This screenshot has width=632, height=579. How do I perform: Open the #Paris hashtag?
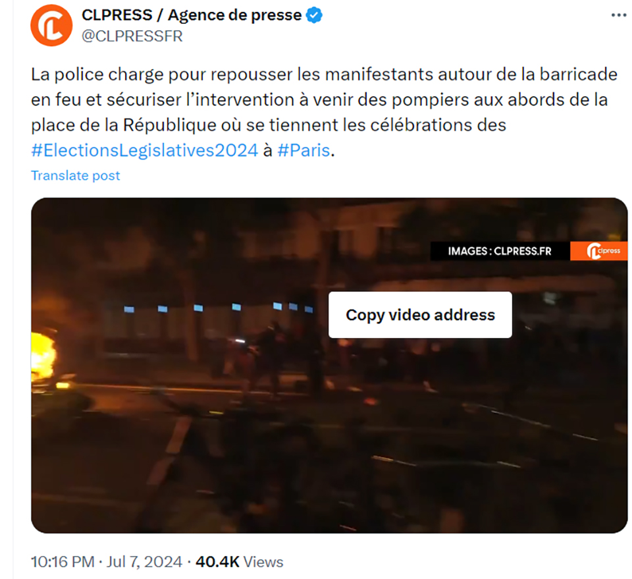coord(303,150)
